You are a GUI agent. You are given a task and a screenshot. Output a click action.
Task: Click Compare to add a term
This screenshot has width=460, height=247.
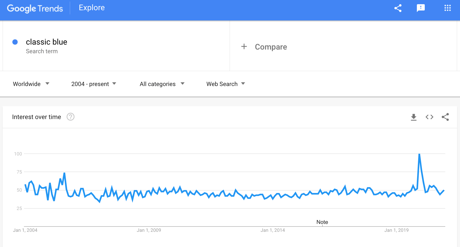[x=271, y=47]
